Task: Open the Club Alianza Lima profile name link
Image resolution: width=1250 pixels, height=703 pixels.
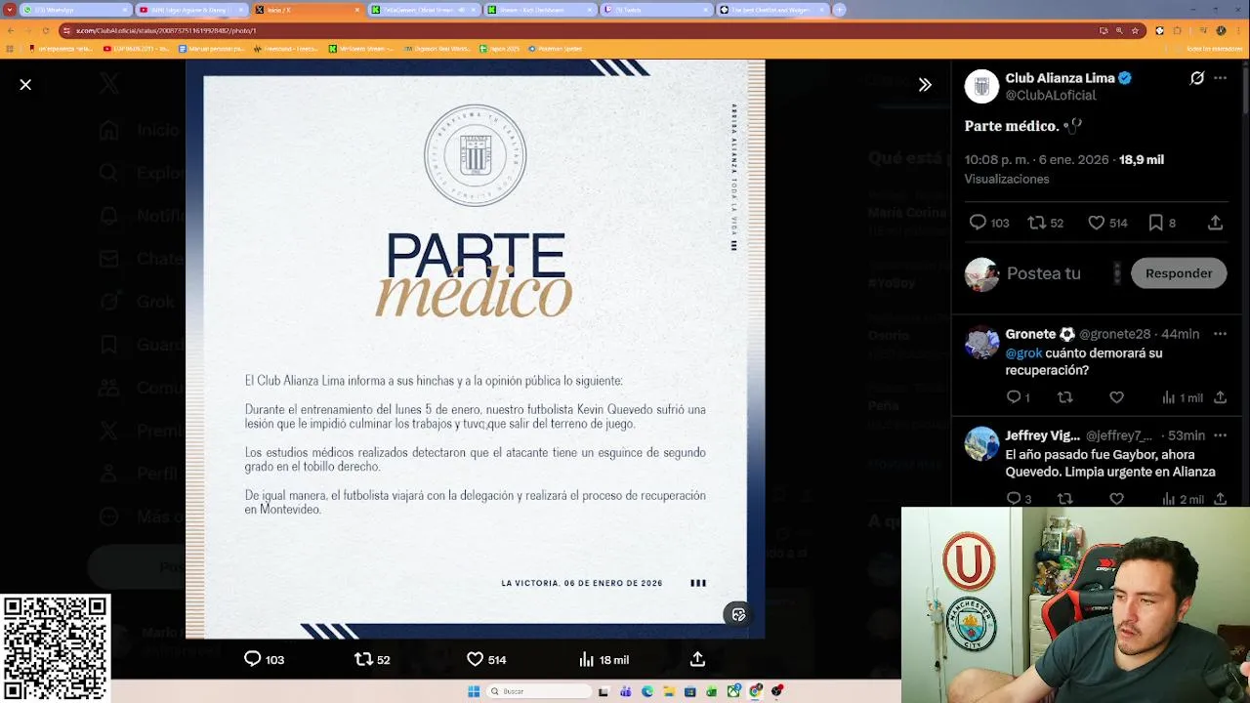Action: pos(1061,78)
